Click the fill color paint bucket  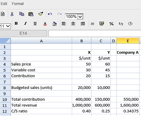tap(54, 24)
